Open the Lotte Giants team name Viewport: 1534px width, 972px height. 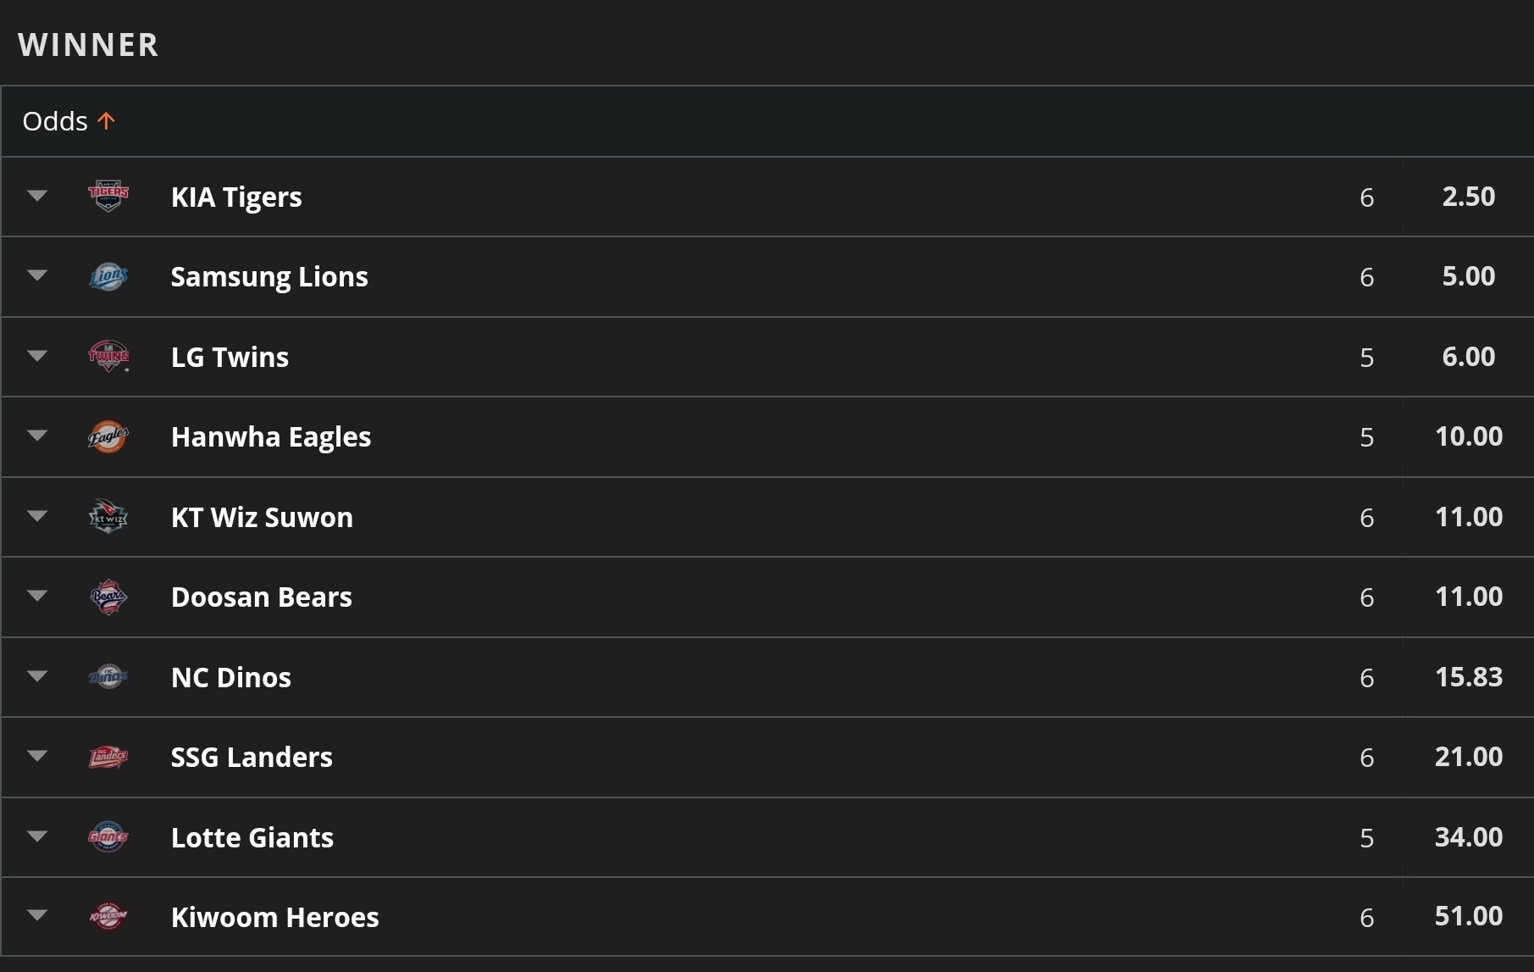[252, 837]
